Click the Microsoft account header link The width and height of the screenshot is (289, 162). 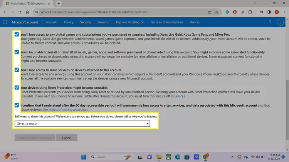coord(25,22)
